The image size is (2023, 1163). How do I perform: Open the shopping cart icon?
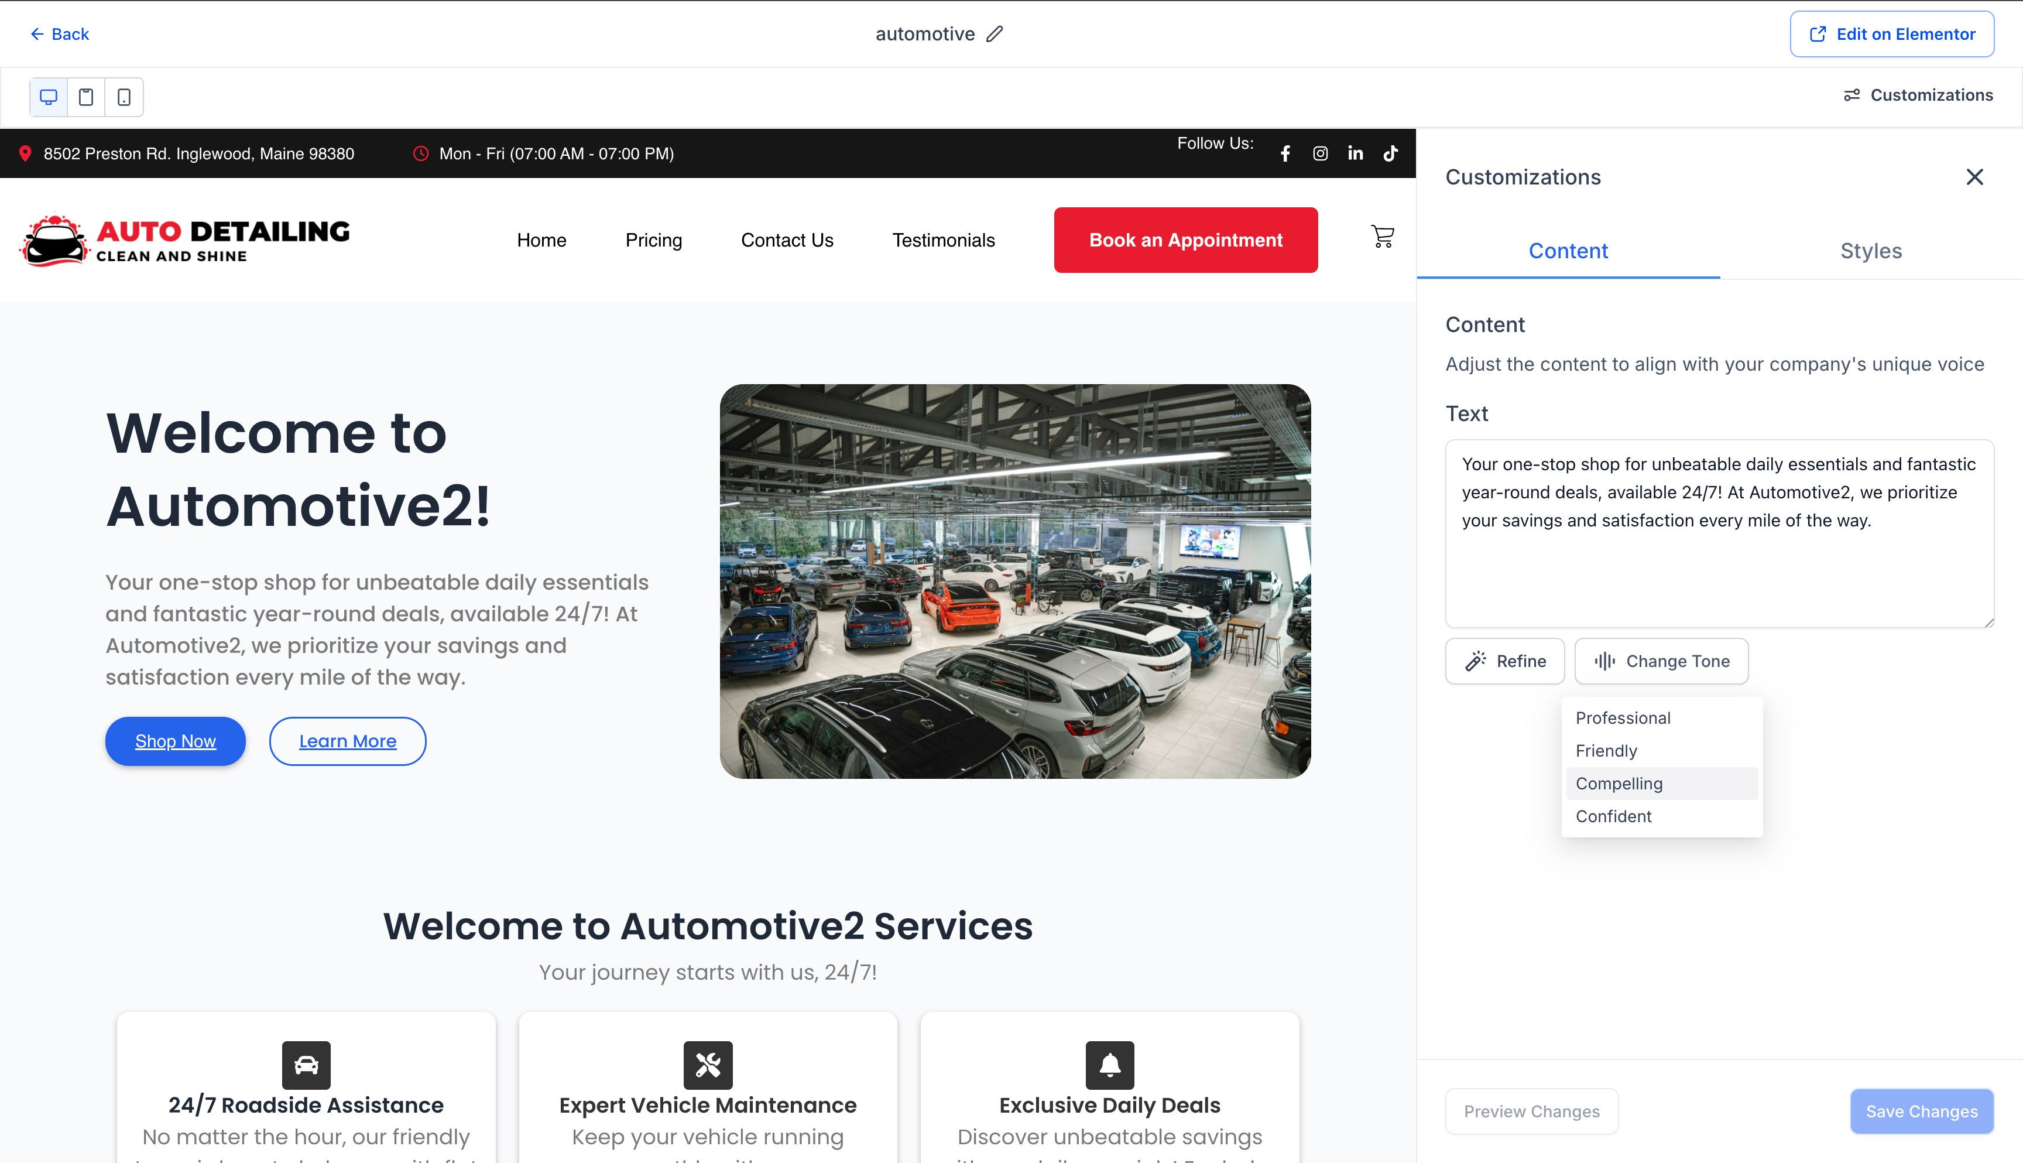(x=1383, y=237)
